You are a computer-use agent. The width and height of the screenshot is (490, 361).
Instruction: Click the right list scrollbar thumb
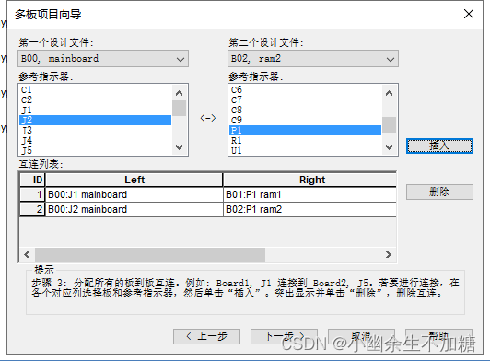tap(389, 124)
